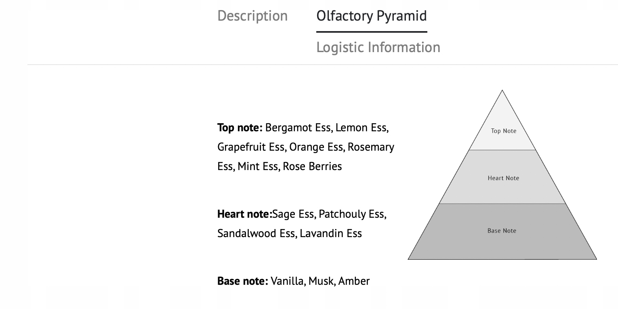Viewport: 618px width, 309px height.
Task: Switch to Logistic Information tab
Action: pyautogui.click(x=378, y=47)
